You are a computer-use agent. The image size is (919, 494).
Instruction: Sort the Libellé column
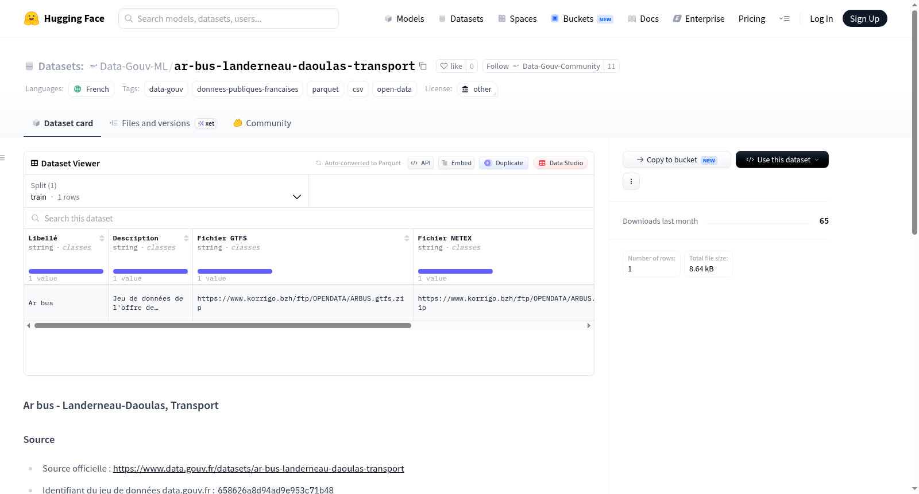point(102,238)
